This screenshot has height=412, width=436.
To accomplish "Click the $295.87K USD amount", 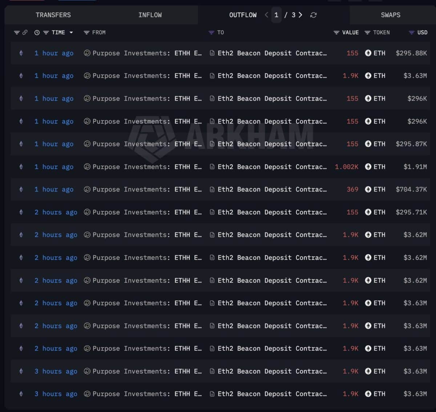I will [411, 144].
